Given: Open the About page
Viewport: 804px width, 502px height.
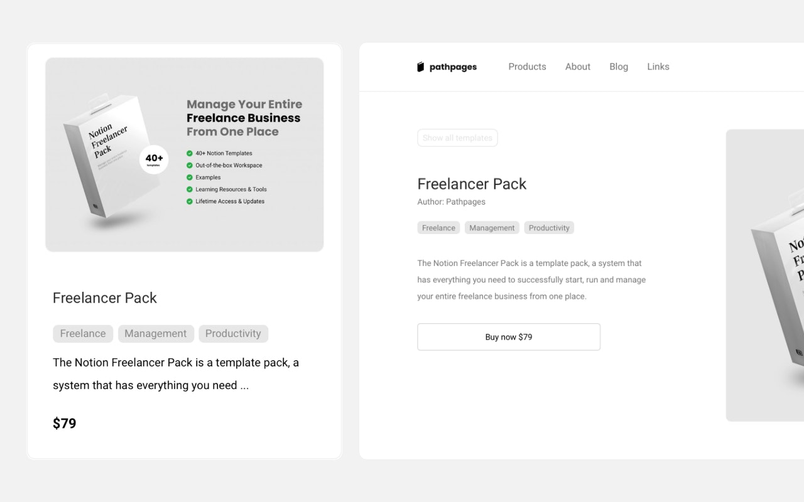Looking at the screenshot, I should tap(577, 67).
